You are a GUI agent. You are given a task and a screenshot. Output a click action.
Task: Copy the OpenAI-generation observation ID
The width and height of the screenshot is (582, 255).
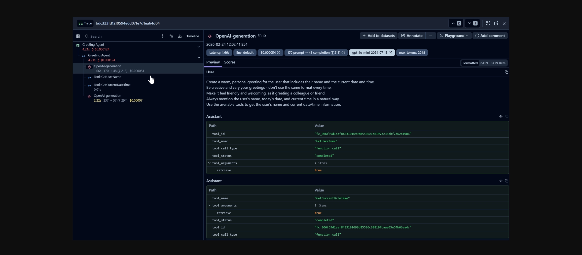tap(262, 36)
